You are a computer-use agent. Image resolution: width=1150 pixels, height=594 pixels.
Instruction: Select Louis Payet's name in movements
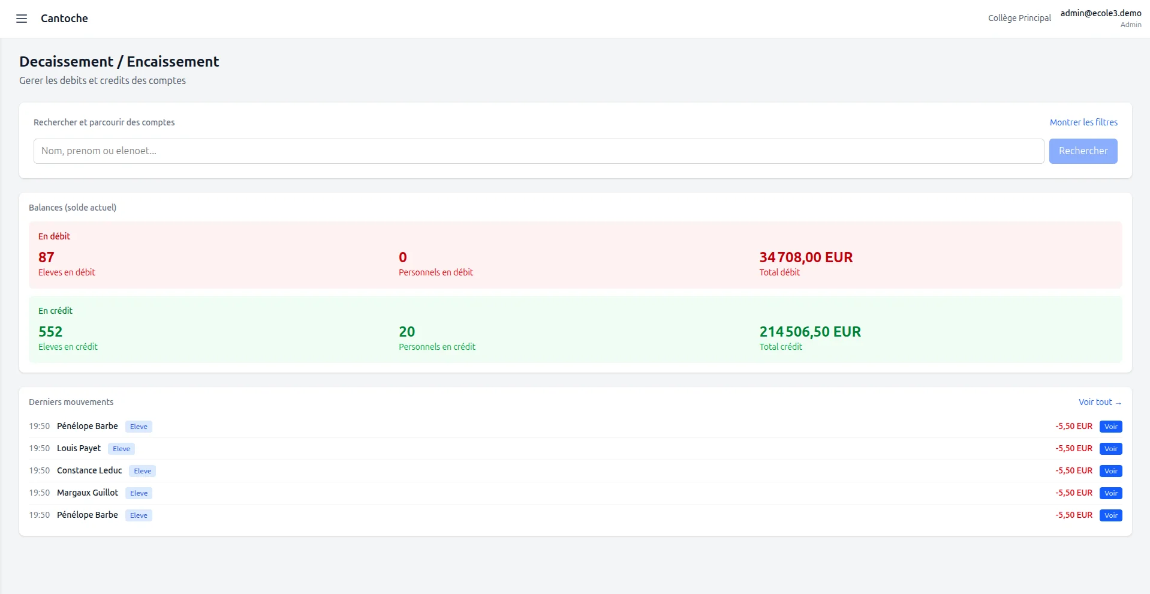[x=79, y=448]
